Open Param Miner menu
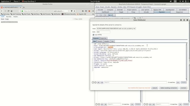The width and height of the screenshot is (190, 106). (x=147, y=7)
